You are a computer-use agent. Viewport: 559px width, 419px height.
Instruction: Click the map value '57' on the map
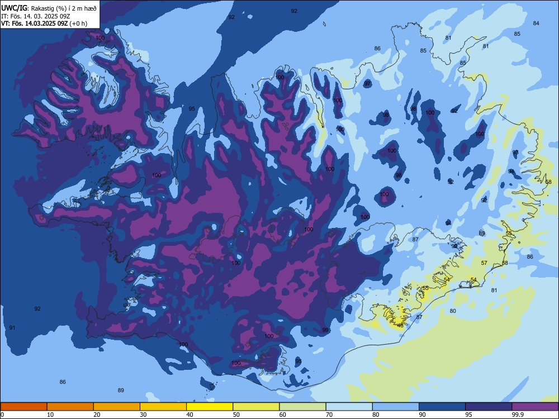484,263
